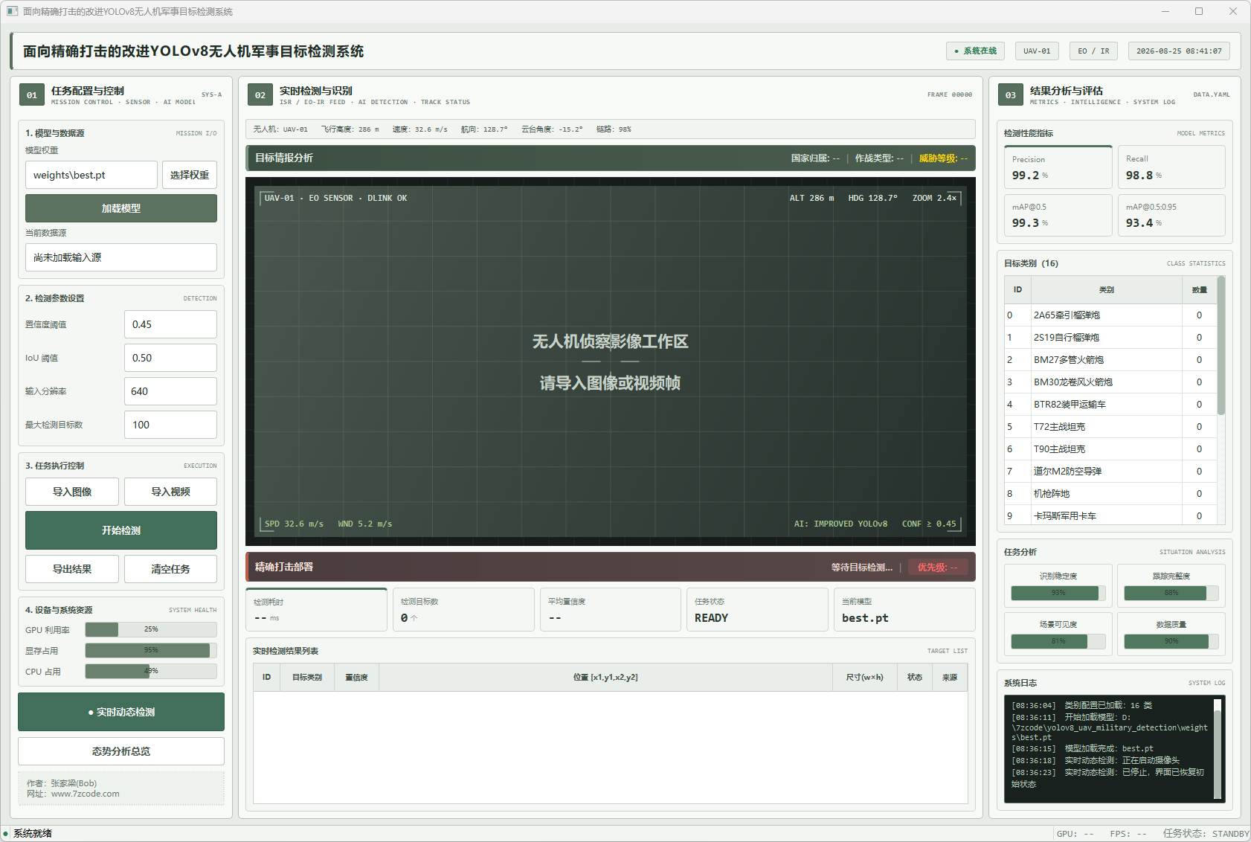This screenshot has height=842, width=1251.
Task: Click the 最大检测目标数 100 field
Action: click(170, 425)
